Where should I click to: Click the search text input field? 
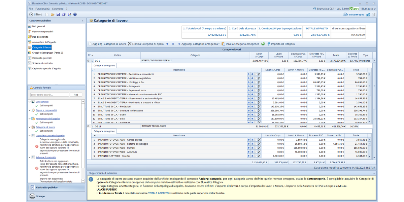pyautogui.click(x=49, y=95)
